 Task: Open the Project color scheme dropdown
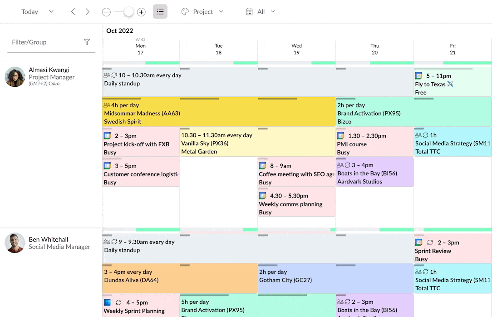[203, 12]
